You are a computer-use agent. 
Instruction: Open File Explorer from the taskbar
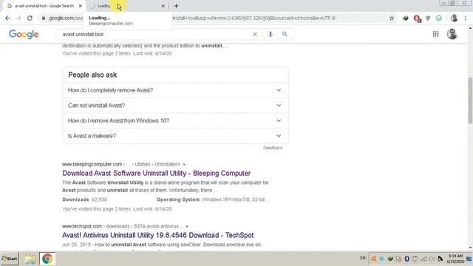coord(30,259)
